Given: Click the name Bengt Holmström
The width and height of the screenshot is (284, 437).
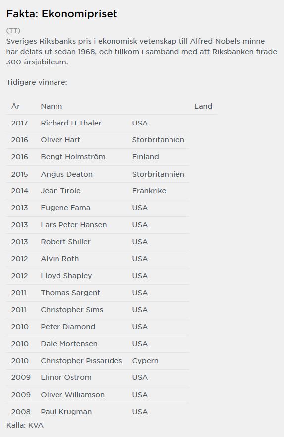Looking at the screenshot, I should 73,157.
